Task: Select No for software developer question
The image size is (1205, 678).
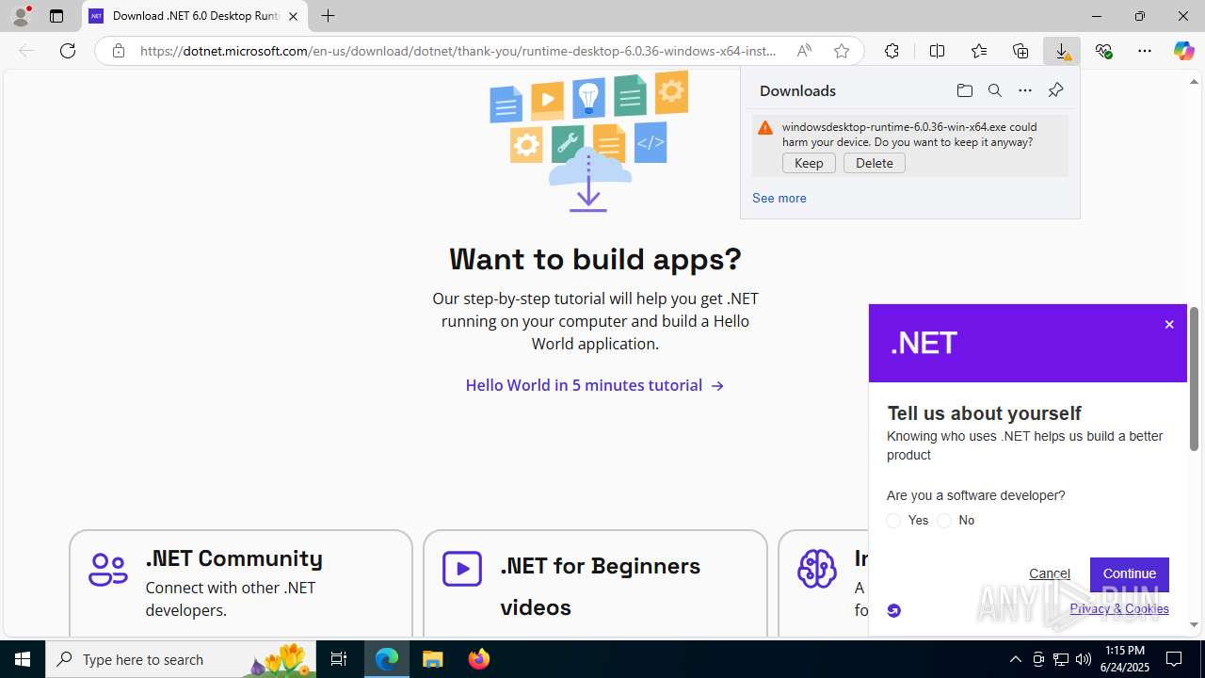Action: (x=944, y=521)
